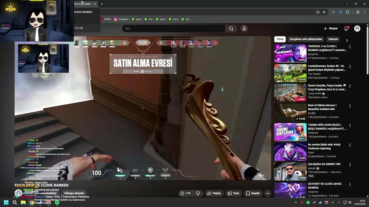Open the yayın bookmark
The width and height of the screenshot is (369, 207).
click(137, 19)
